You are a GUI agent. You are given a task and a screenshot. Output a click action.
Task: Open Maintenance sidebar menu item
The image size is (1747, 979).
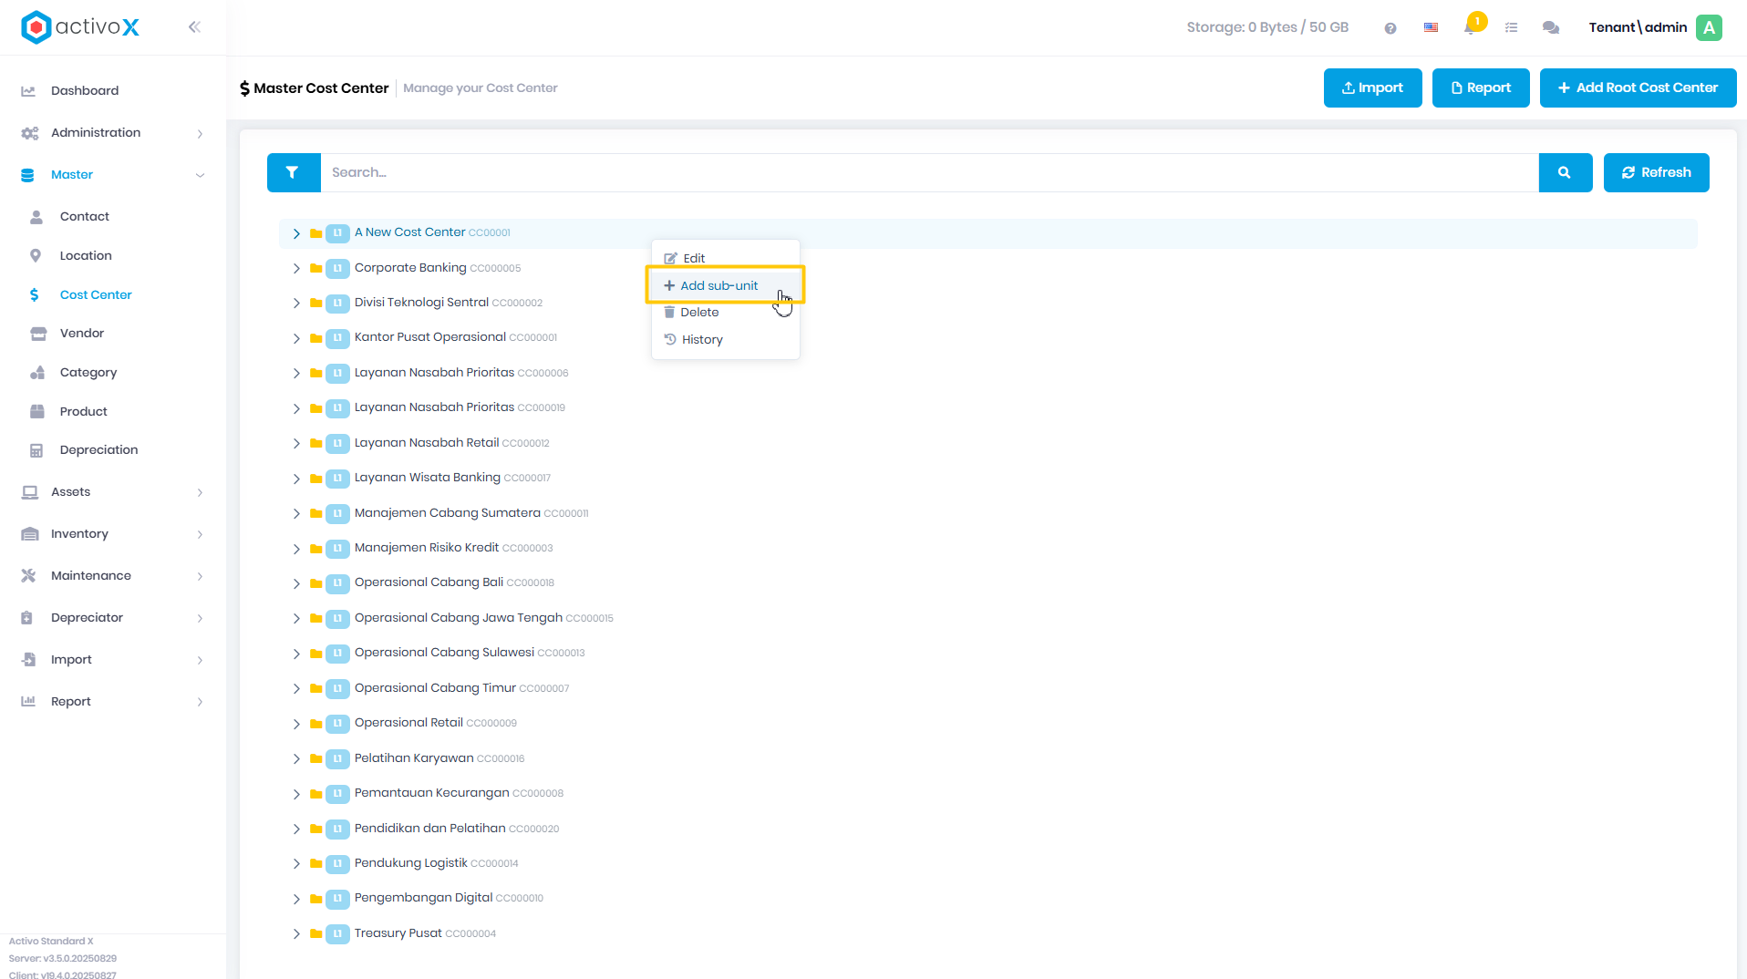pyautogui.click(x=113, y=576)
